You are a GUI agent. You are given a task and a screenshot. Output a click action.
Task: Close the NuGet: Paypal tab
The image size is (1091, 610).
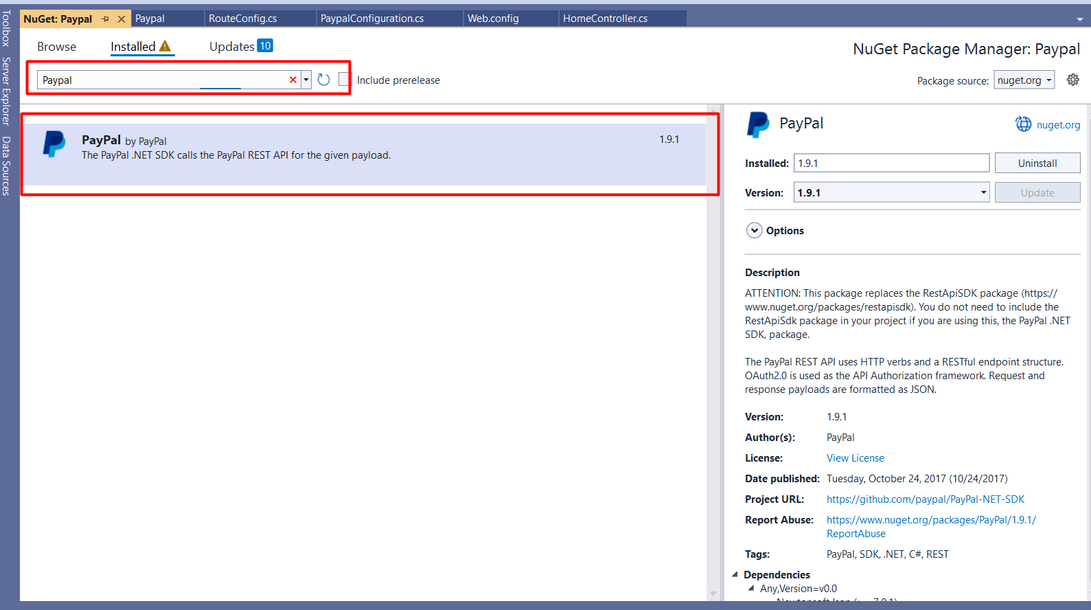point(122,19)
